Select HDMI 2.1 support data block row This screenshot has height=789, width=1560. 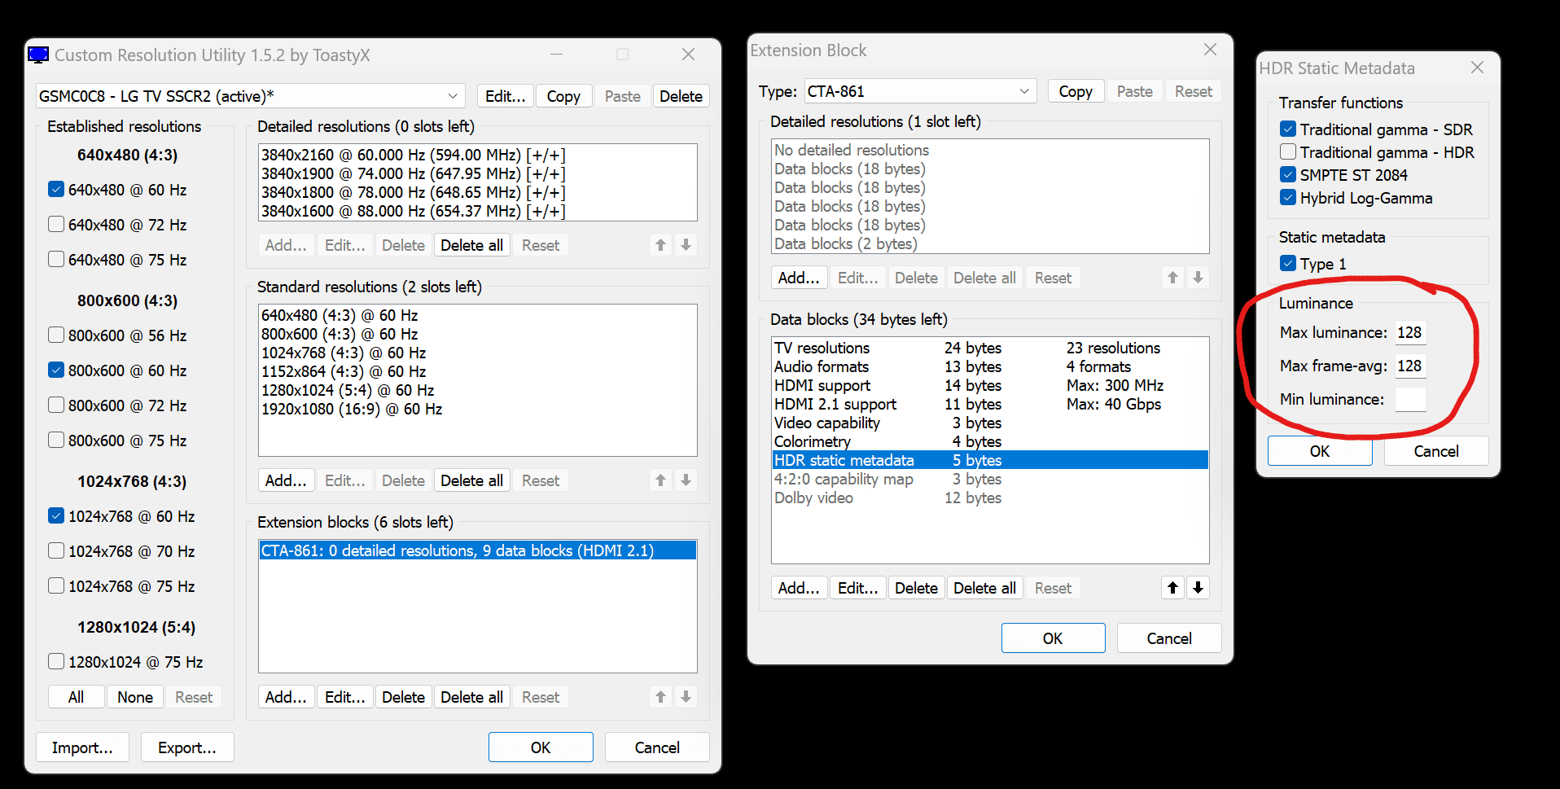[x=990, y=404]
